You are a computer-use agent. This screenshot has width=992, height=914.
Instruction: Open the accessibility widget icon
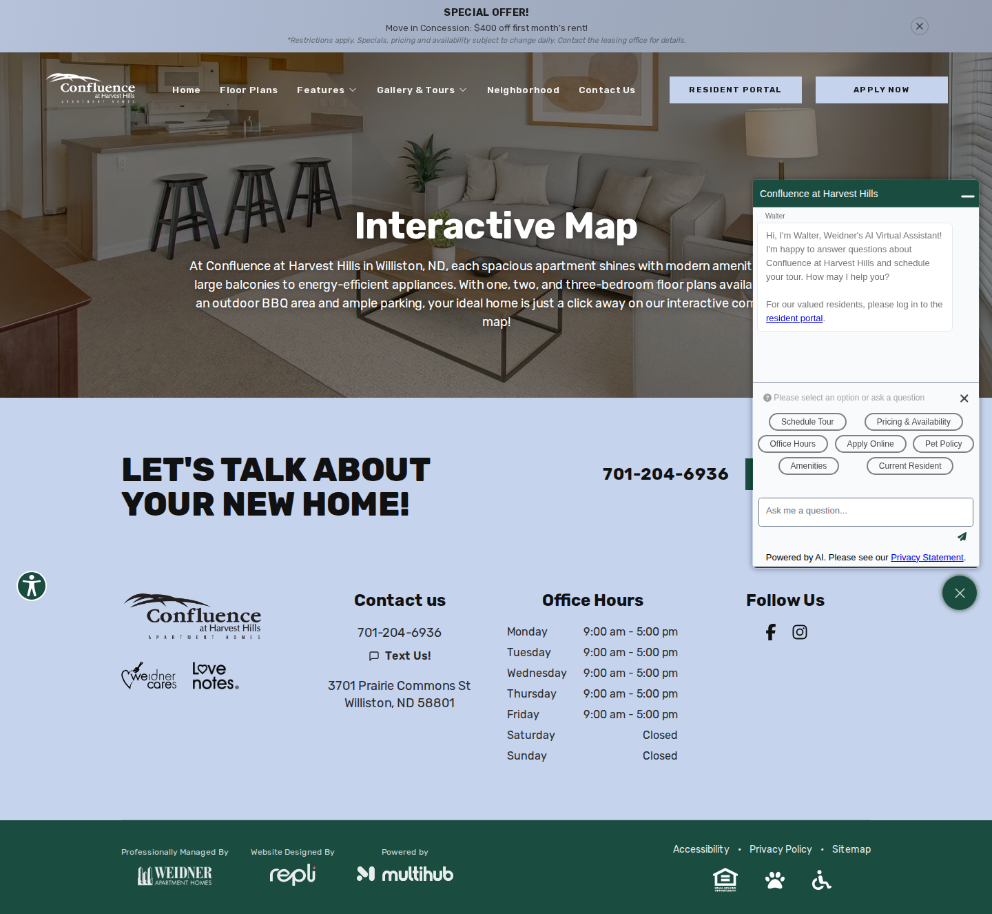coord(32,586)
